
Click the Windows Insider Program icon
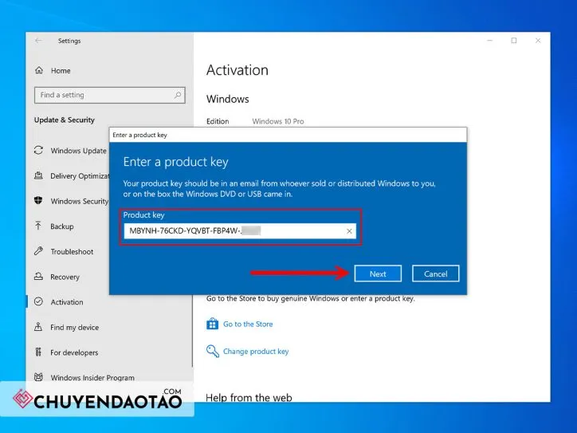tap(38, 377)
